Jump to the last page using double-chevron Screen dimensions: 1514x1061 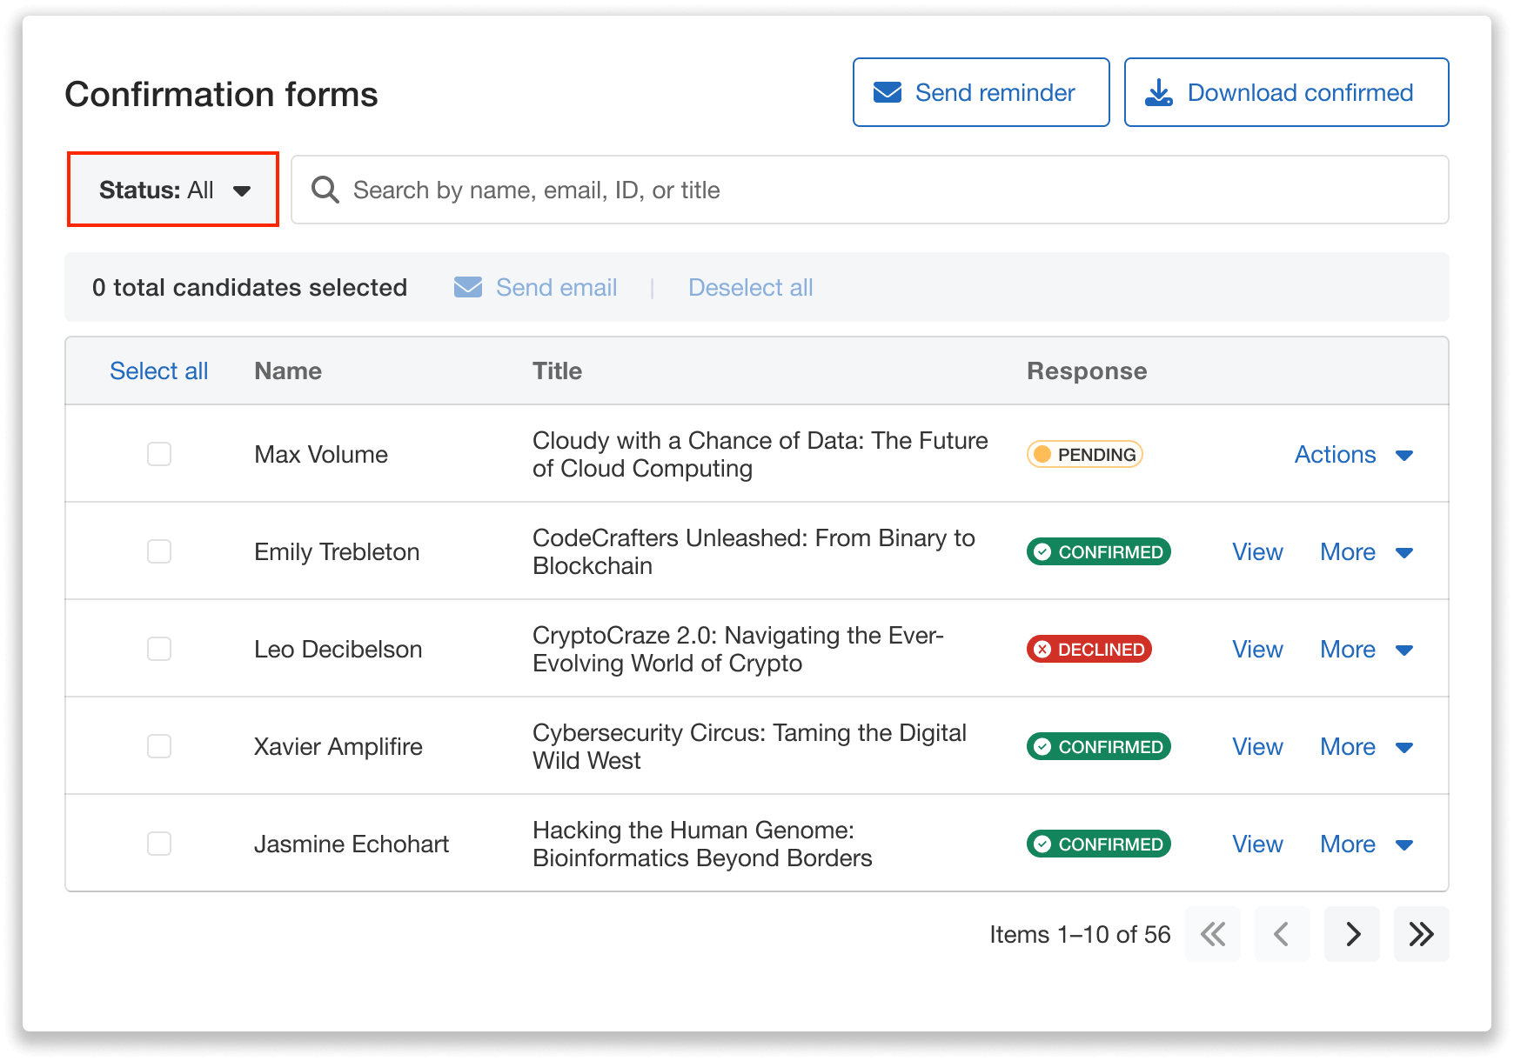(1421, 934)
